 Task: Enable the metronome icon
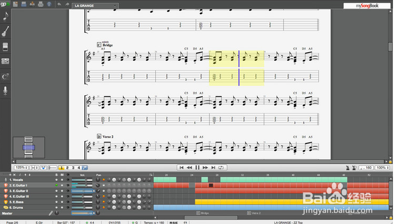348,168
